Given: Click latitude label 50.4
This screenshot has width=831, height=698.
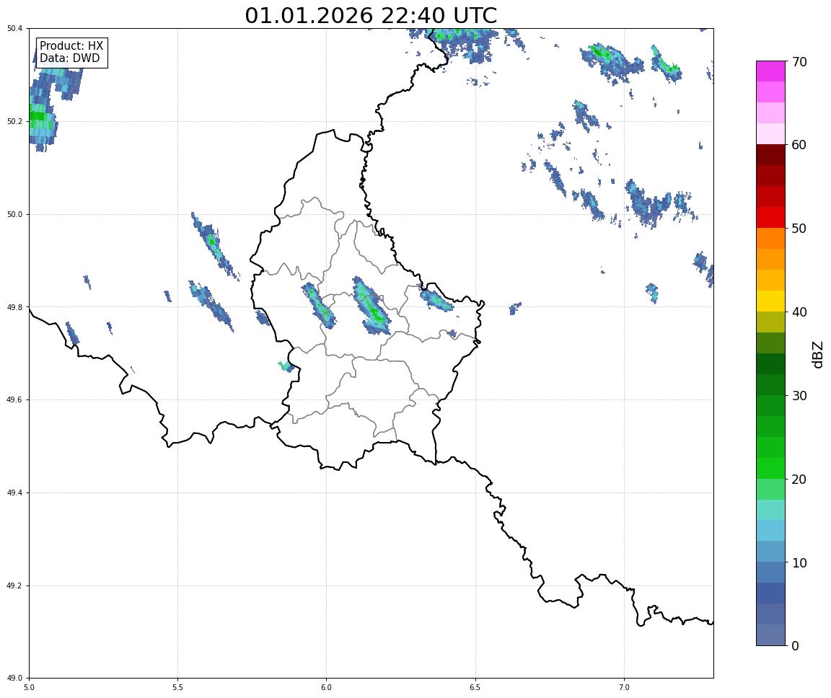Looking at the screenshot, I should (14, 29).
